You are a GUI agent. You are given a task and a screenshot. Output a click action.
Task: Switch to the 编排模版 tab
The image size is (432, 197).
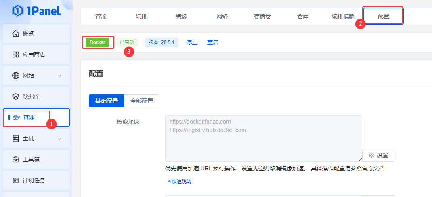[x=343, y=16]
